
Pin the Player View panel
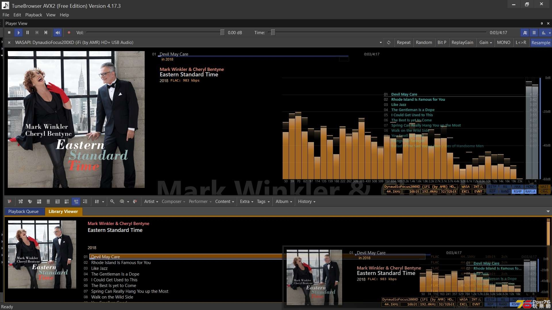[x=542, y=24]
